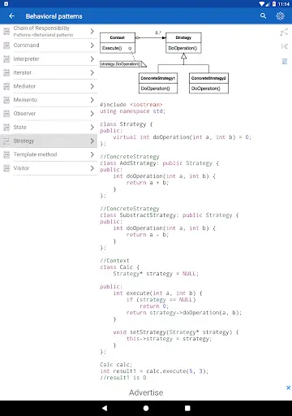
Task: Click the blue note/edit icon
Action: pyautogui.click(x=285, y=62)
